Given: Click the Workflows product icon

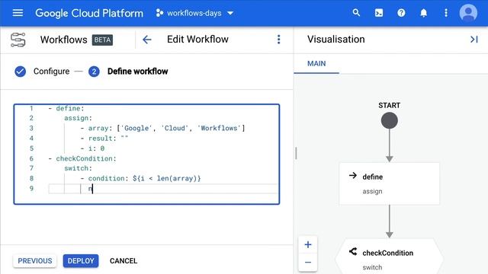Looking at the screenshot, I should coord(18,40).
